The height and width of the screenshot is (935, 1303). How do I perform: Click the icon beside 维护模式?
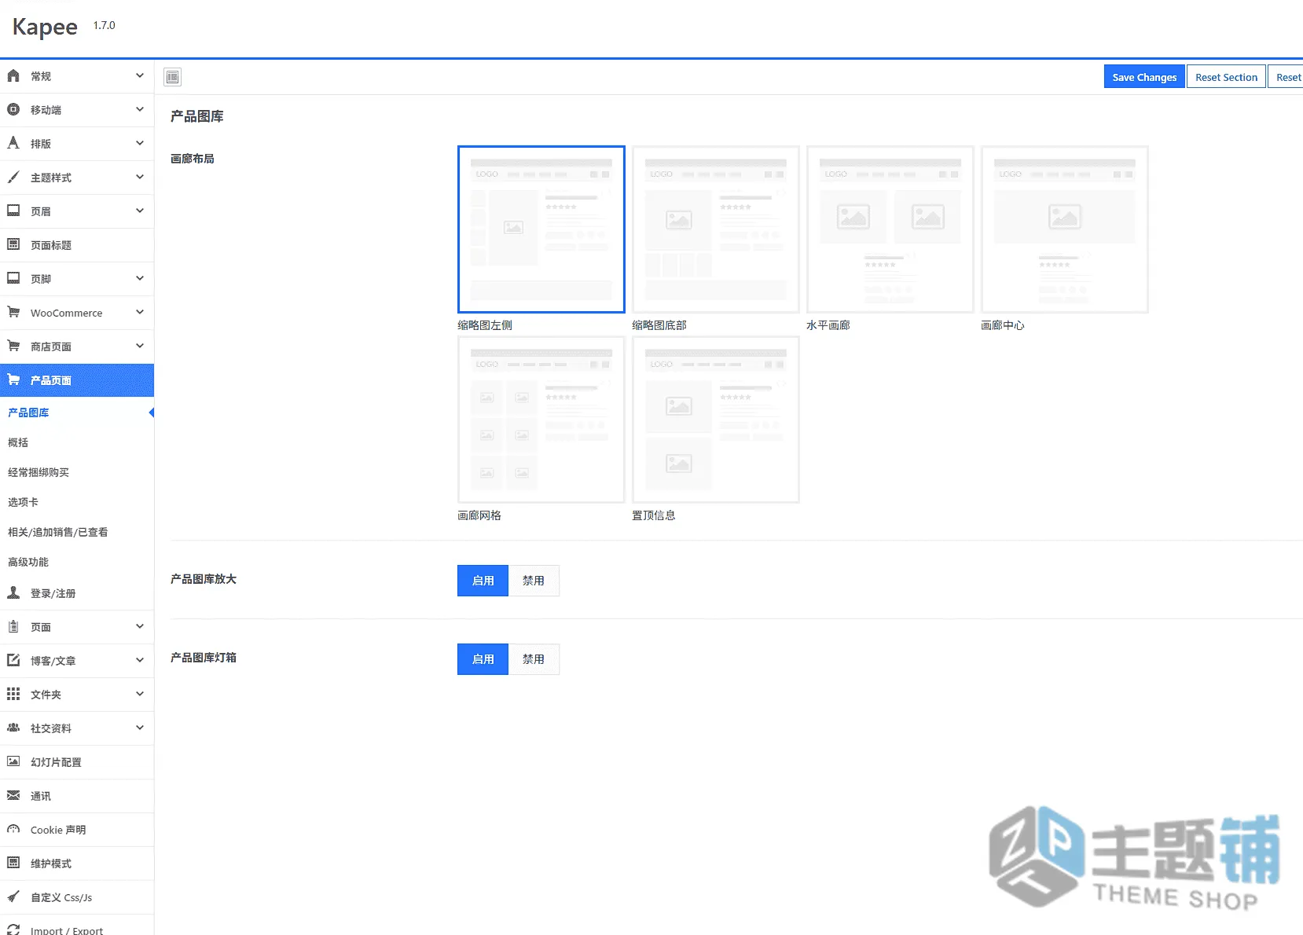click(13, 863)
